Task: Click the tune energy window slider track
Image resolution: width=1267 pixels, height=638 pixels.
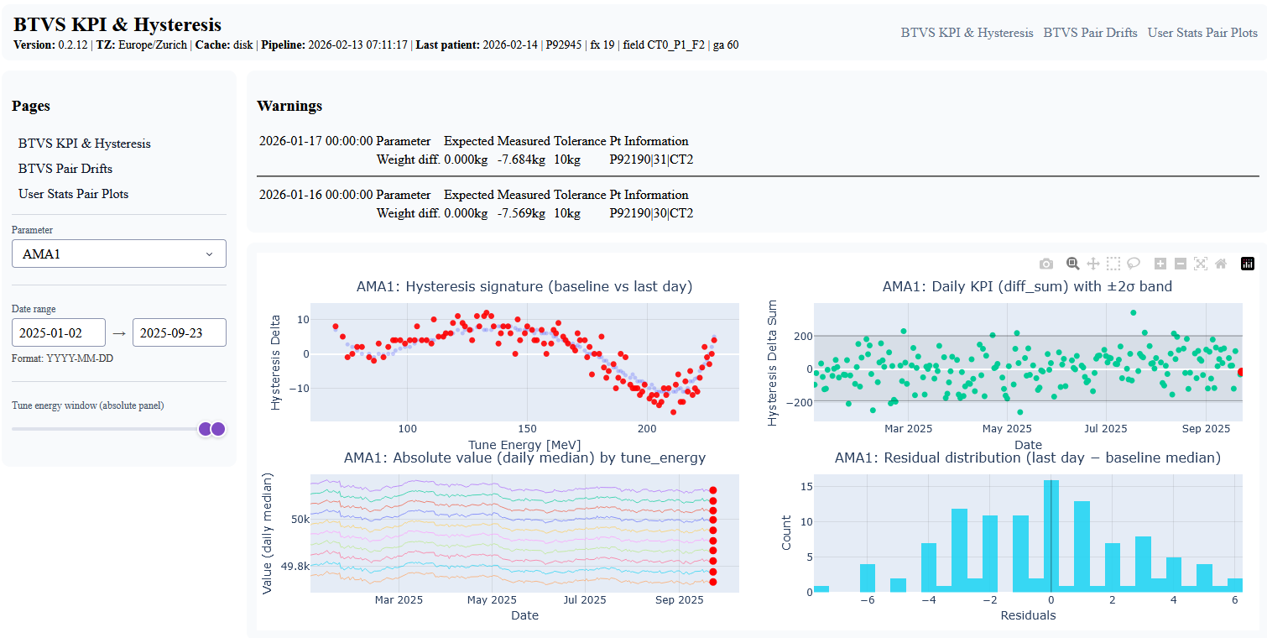Action: [119, 429]
